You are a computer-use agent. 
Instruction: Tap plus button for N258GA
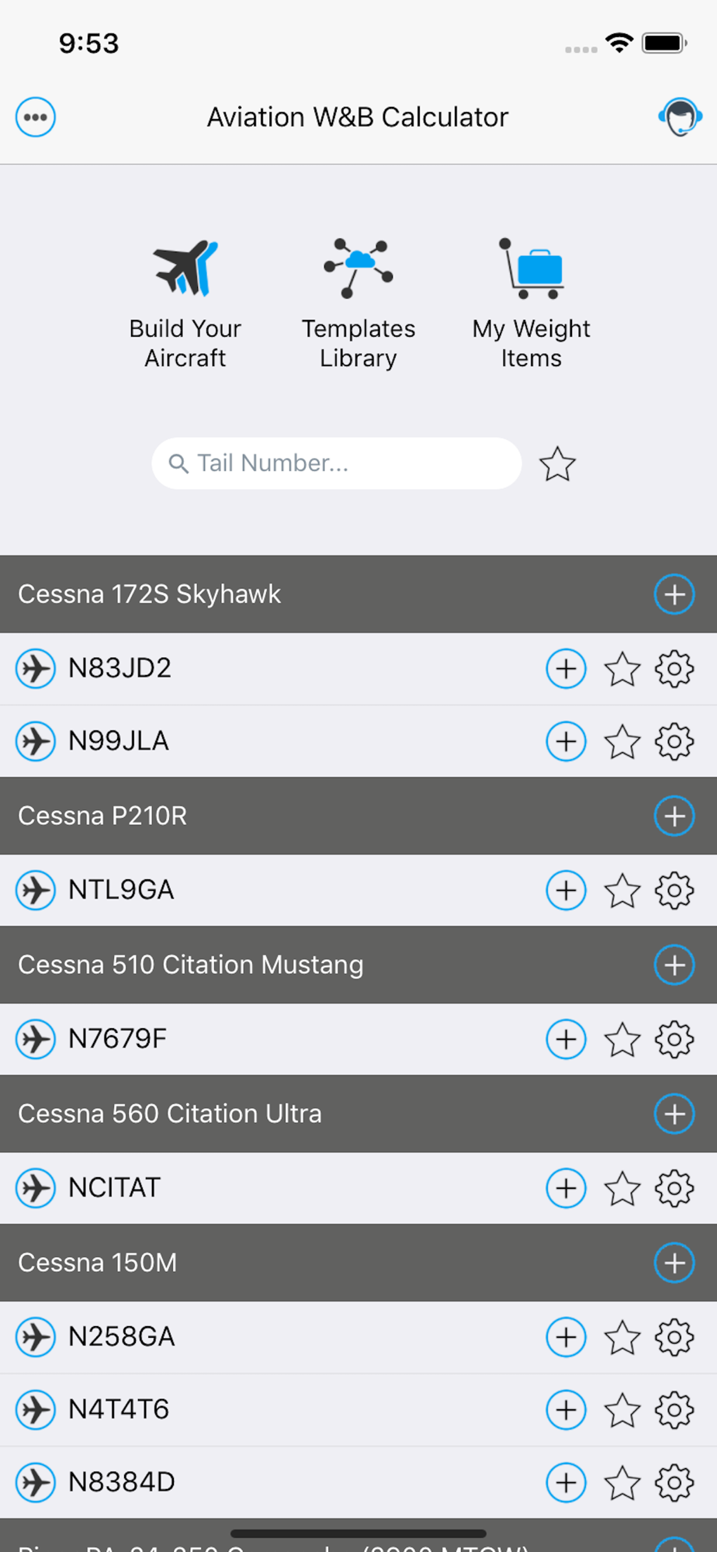coord(566,1338)
